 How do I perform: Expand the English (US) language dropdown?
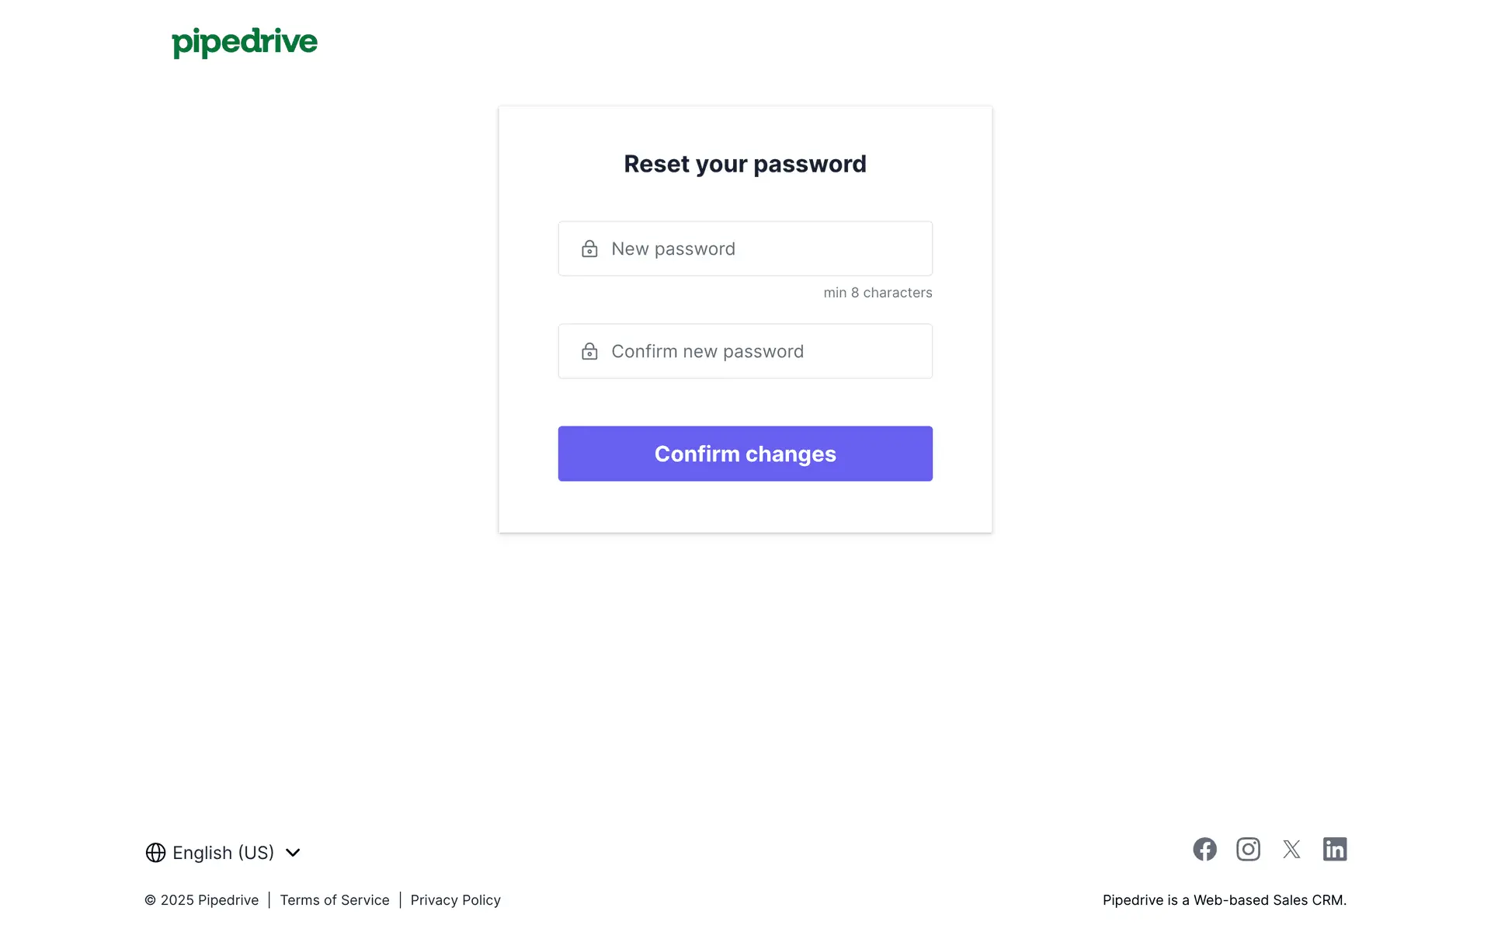[223, 853]
